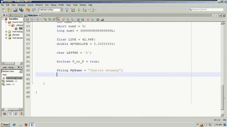Click the Last Edit editor icon
The width and height of the screenshot is (227, 127).
(27, 19)
